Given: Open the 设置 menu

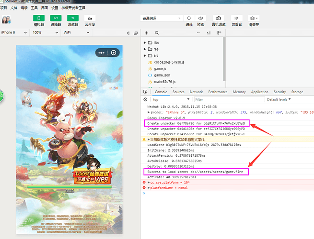Looking at the screenshot, I should [55, 8].
